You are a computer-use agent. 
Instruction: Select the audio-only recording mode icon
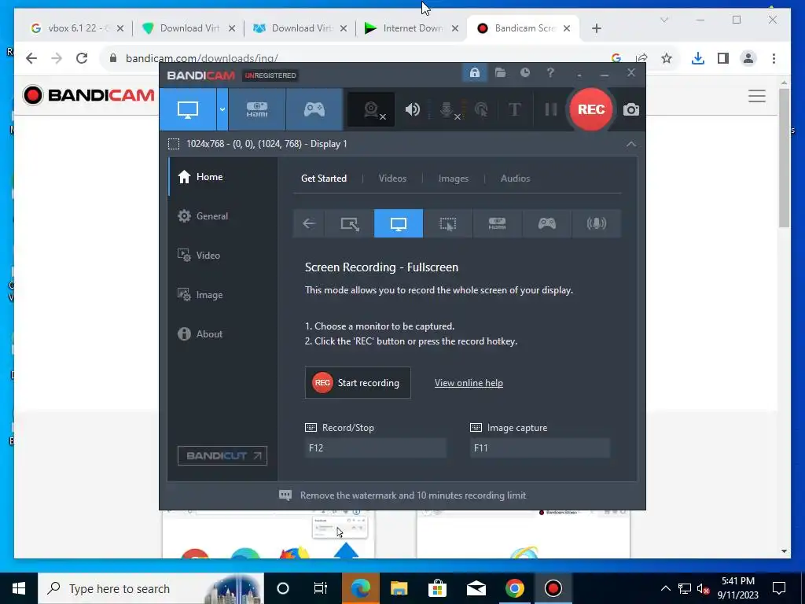click(596, 223)
